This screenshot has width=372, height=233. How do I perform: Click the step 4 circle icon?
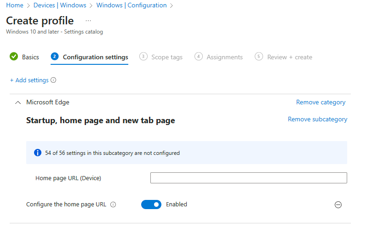pyautogui.click(x=199, y=57)
